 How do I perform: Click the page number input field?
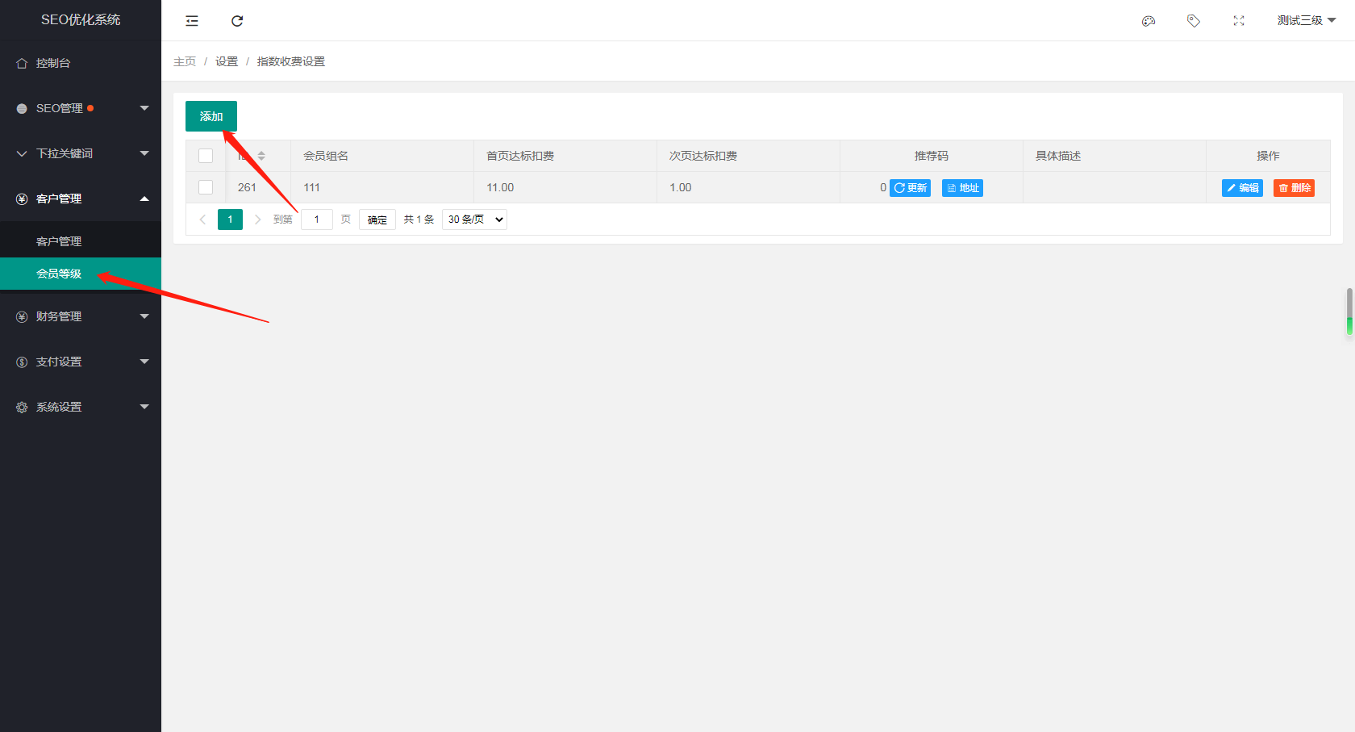[317, 220]
